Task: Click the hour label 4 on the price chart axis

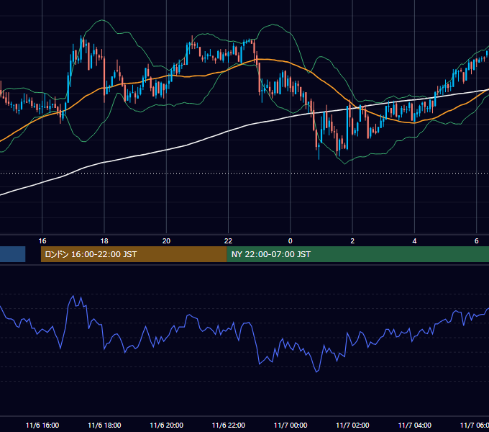Action: (414, 241)
